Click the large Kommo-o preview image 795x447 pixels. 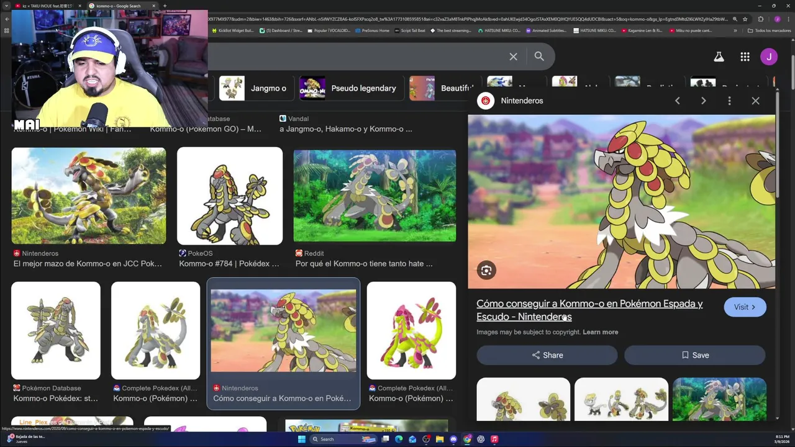[x=621, y=202]
